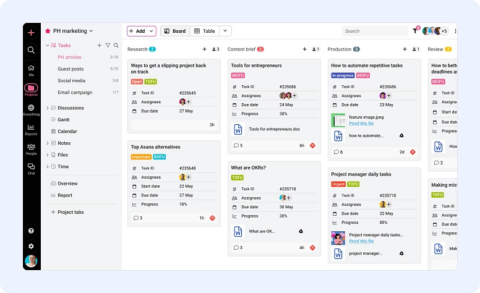Switch to Table view

[x=204, y=31]
